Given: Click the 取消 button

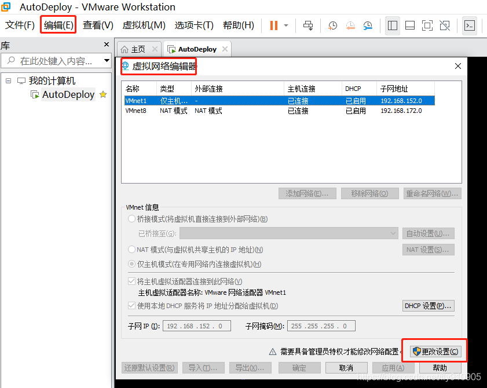Looking at the screenshot, I should pyautogui.click(x=346, y=368).
